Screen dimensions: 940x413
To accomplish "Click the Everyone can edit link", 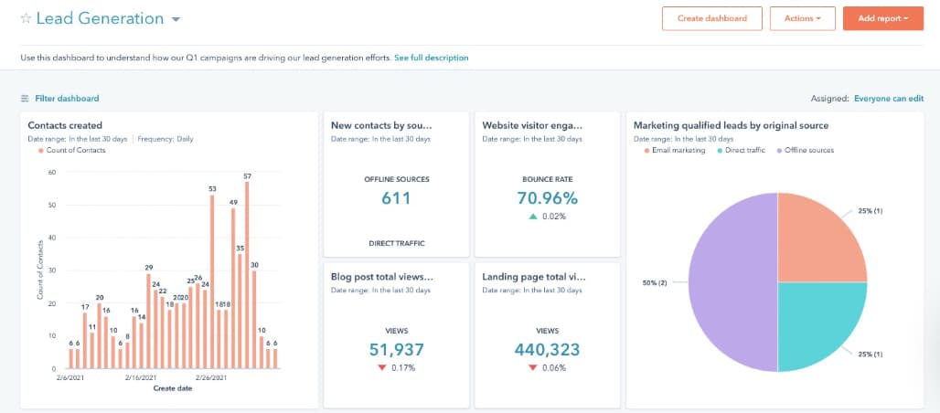I will click(x=889, y=99).
